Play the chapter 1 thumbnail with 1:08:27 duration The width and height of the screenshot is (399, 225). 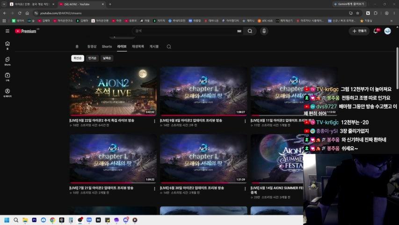[203, 91]
